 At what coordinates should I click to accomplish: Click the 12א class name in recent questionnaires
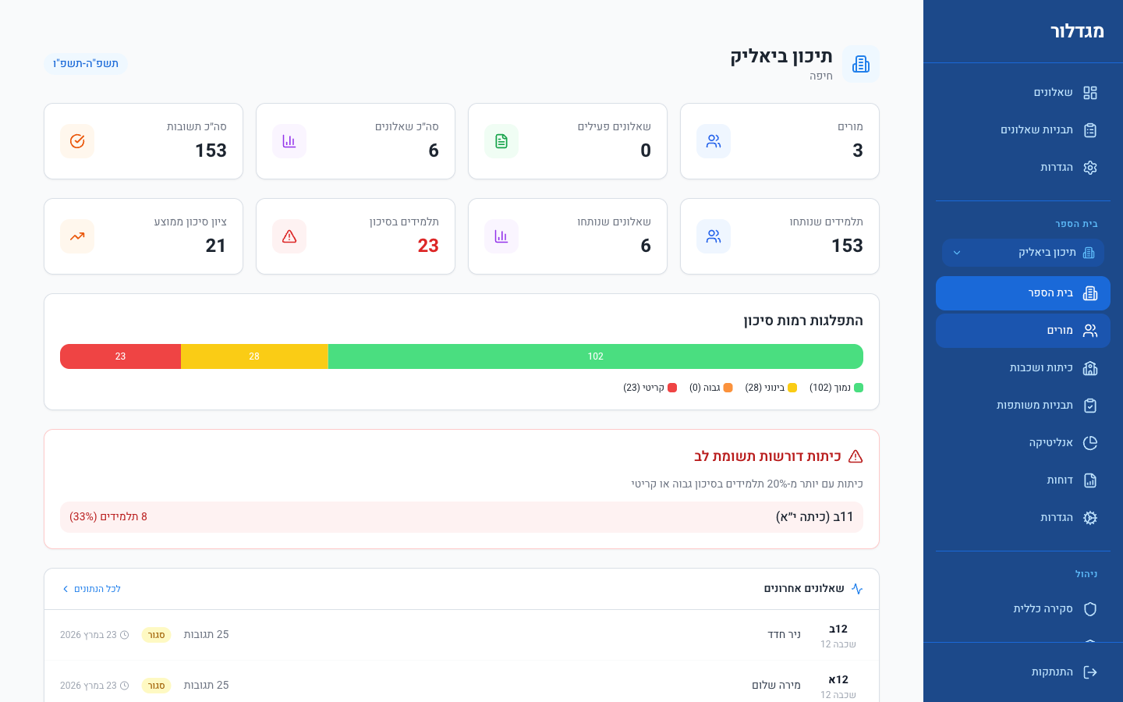click(x=838, y=679)
